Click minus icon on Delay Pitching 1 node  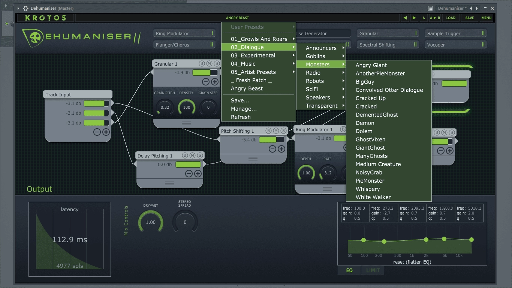tap(189, 174)
